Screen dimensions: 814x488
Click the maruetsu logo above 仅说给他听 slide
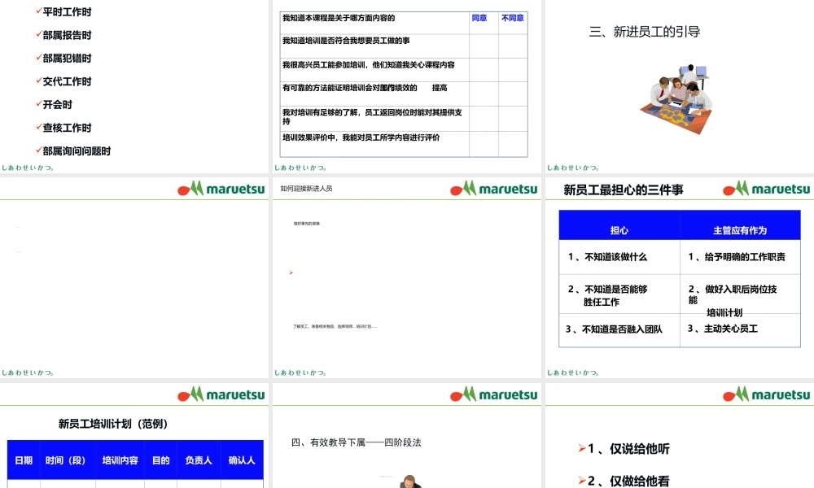(766, 394)
